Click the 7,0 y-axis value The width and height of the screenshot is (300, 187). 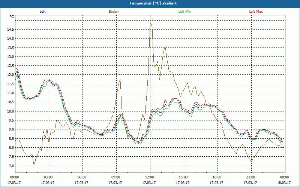click(12, 166)
